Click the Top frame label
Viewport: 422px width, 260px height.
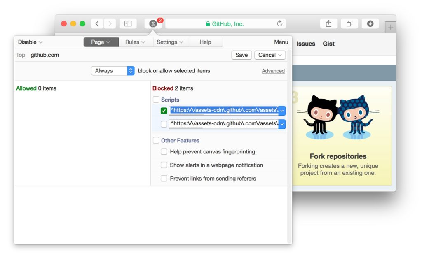[21, 55]
